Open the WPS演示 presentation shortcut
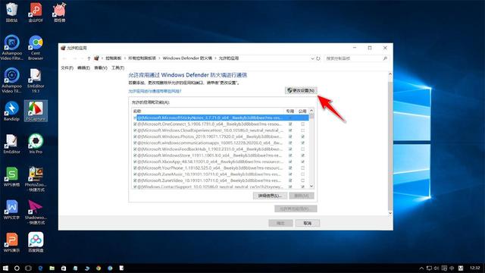Image resolution: width=485 pixels, height=273 pixels. click(x=12, y=243)
